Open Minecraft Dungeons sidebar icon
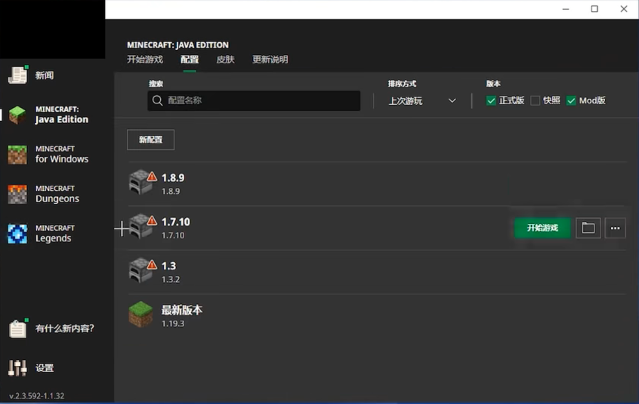Viewport: 639px width, 404px height. pyautogui.click(x=18, y=194)
